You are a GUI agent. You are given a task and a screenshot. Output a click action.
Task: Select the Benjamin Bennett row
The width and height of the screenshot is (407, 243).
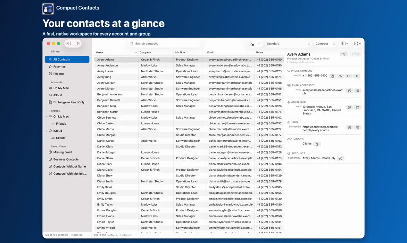coord(189,100)
